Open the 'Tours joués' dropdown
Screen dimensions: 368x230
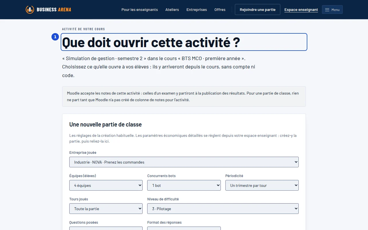pyautogui.click(x=106, y=208)
